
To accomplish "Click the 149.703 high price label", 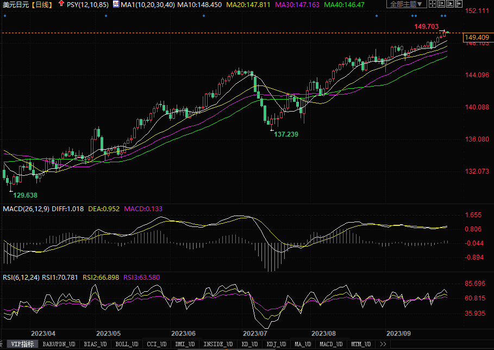I will click(x=426, y=27).
